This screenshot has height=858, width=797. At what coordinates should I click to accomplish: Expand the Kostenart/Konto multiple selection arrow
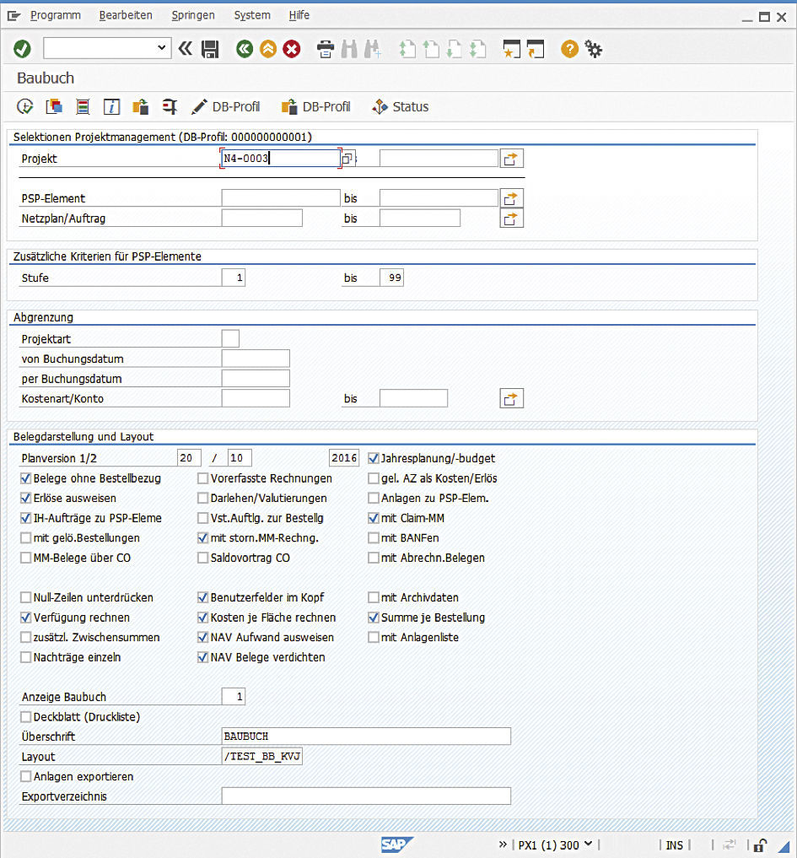click(x=511, y=397)
